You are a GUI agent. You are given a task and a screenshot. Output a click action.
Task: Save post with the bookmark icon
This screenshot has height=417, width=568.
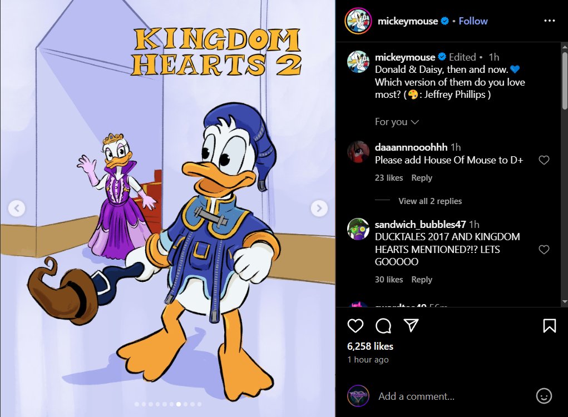pos(550,326)
